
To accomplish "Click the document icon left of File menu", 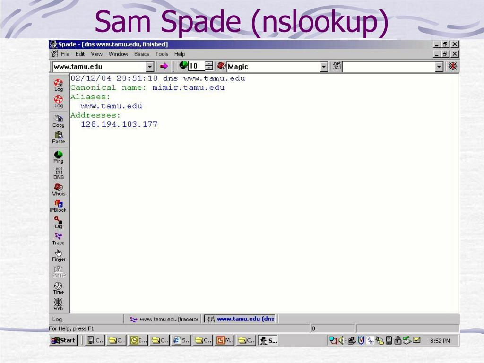I will pyautogui.click(x=55, y=54).
